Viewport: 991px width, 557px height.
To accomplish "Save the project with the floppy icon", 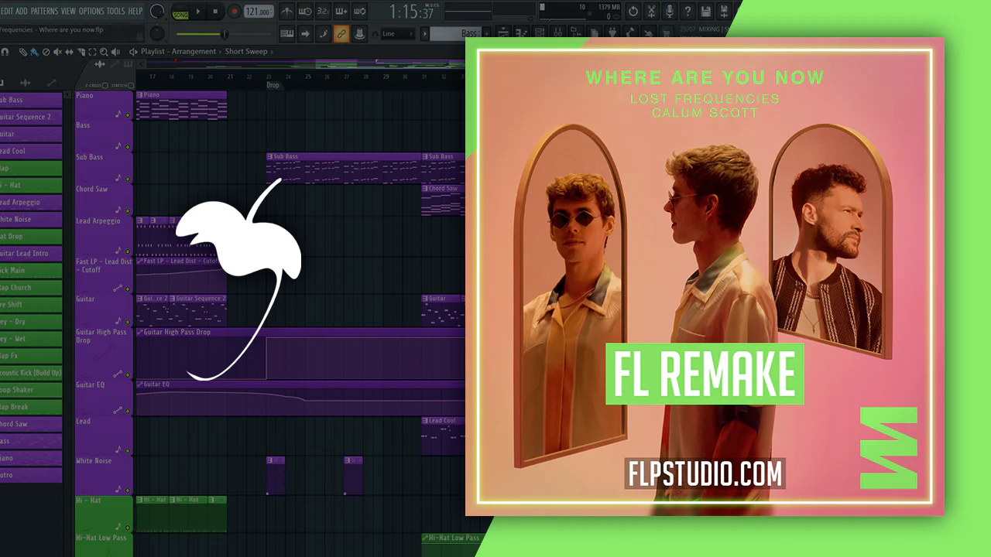I will pos(705,12).
